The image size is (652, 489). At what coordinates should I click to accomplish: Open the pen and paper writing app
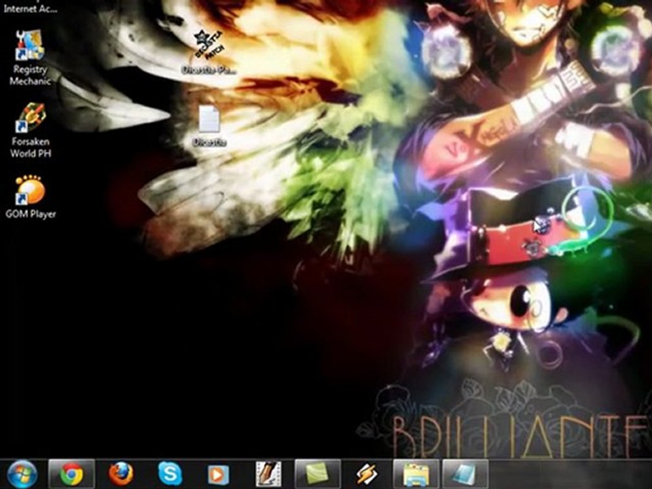coord(268,474)
